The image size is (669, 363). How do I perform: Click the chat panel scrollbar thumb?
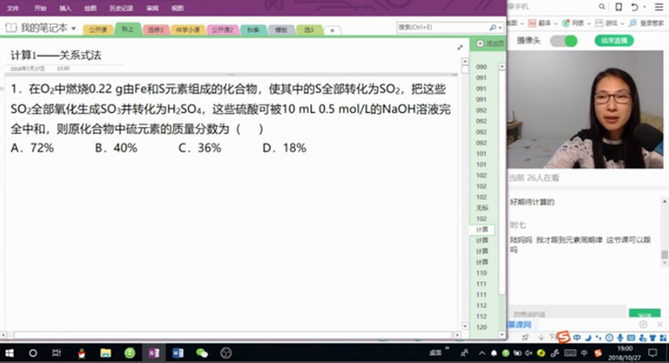(x=664, y=255)
